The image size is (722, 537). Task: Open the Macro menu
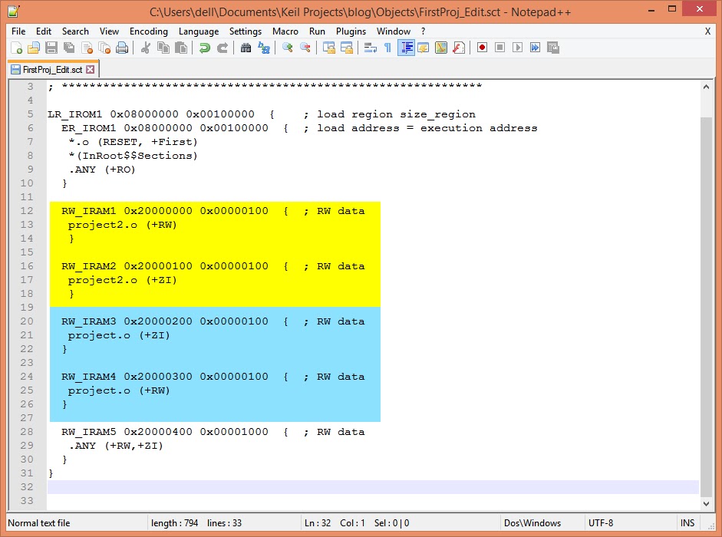coord(285,31)
